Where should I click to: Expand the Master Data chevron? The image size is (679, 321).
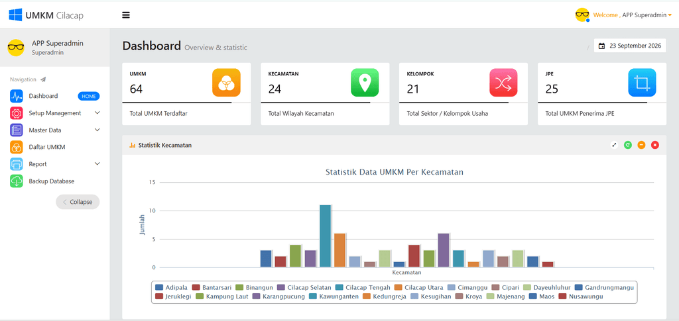pos(97,130)
